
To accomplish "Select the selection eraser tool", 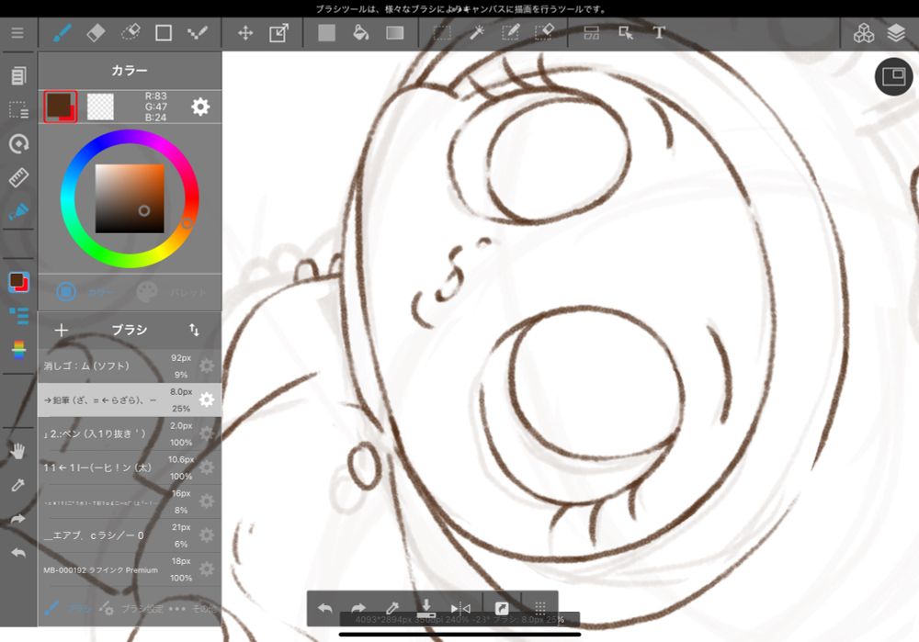I will [x=544, y=33].
